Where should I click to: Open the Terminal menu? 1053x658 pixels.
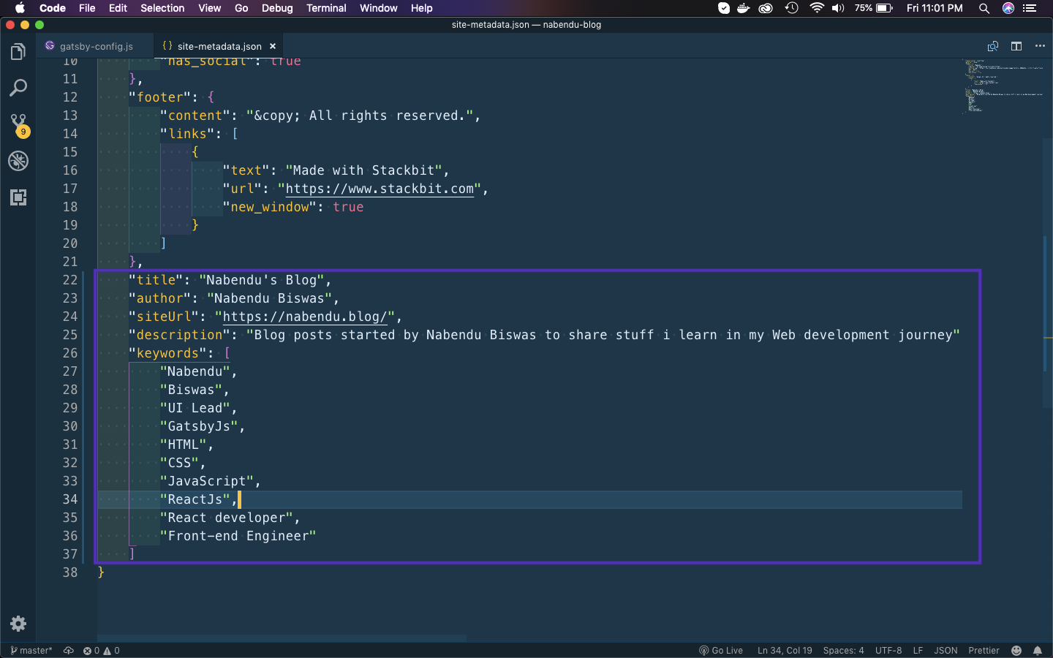click(326, 8)
